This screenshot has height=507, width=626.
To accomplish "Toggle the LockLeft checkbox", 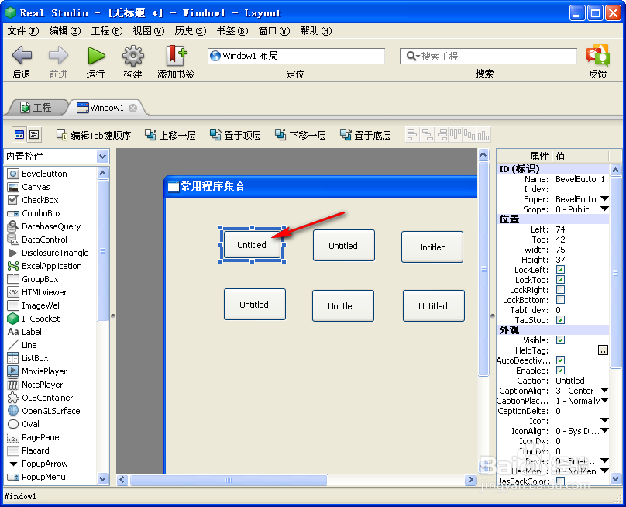I will (560, 270).
